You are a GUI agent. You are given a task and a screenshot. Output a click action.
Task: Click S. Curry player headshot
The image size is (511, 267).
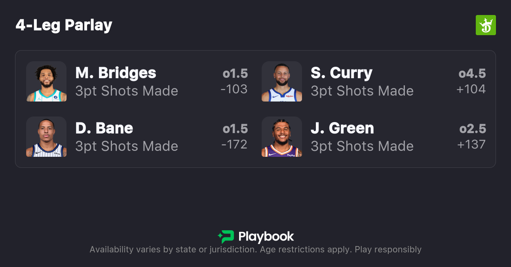[282, 81]
